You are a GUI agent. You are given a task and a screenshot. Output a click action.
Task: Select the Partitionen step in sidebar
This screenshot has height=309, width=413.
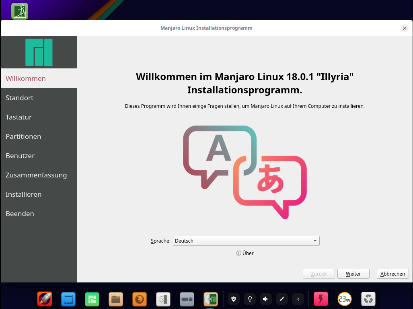coord(23,136)
